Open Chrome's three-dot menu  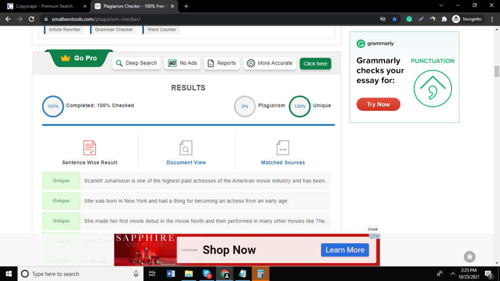[492, 19]
